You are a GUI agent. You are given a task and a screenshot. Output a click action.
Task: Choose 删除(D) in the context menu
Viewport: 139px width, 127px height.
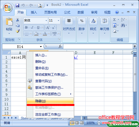pyautogui.click(x=50, y=62)
